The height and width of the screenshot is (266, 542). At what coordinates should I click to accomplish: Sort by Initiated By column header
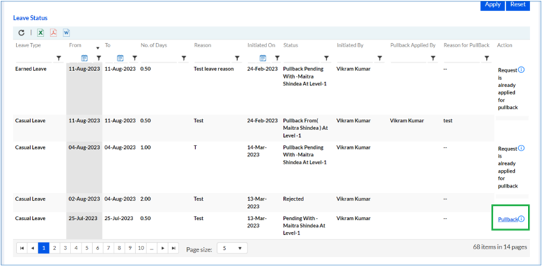(x=349, y=45)
